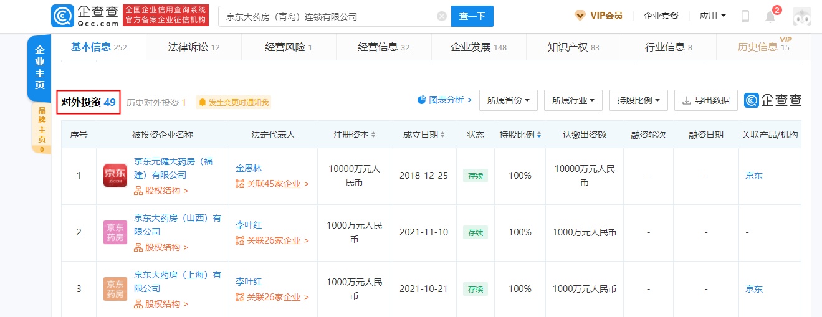Expand the 持股比例 filter dropdown

tap(638, 100)
